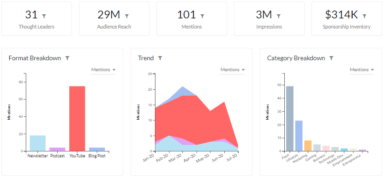Click the Trend chart filter icon
The height and width of the screenshot is (178, 384).
(160, 58)
